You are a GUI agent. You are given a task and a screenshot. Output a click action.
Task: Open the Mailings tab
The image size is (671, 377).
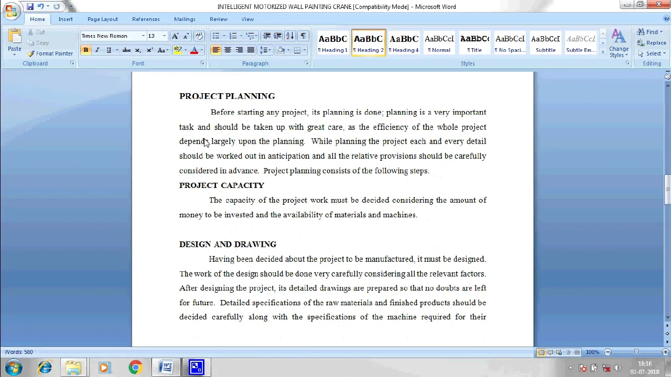pos(185,19)
